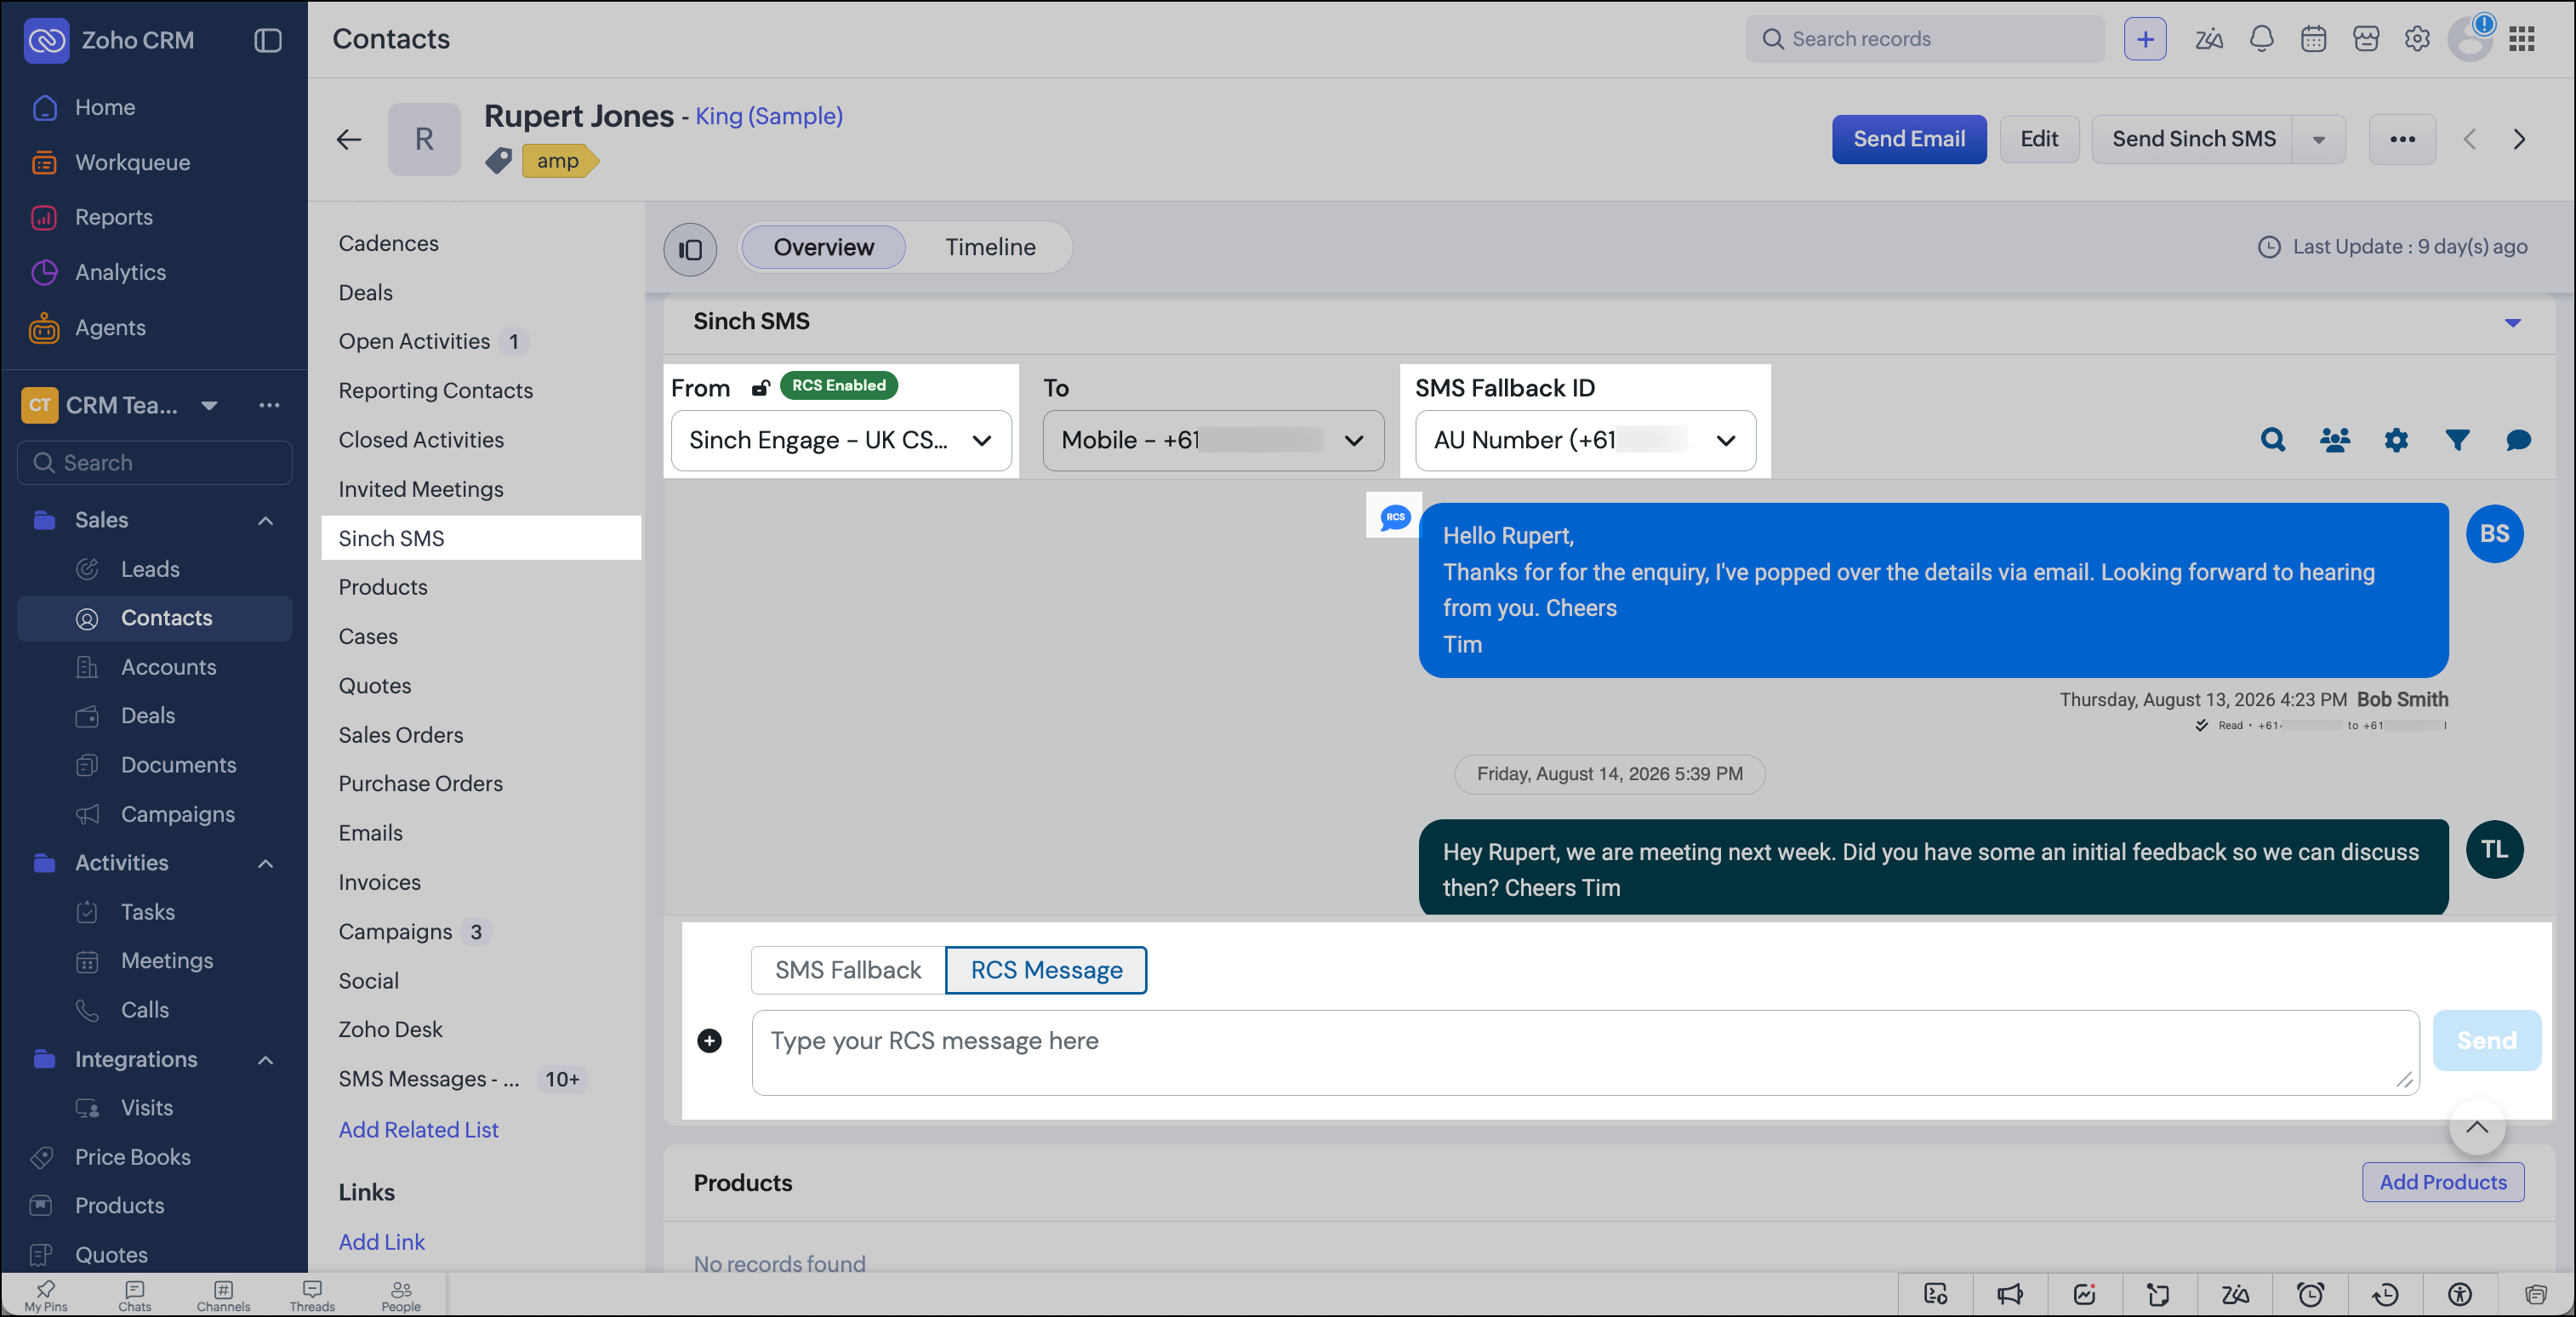Open CRM Team more options ellipsis
This screenshot has width=2576, height=1317.
pyautogui.click(x=269, y=405)
